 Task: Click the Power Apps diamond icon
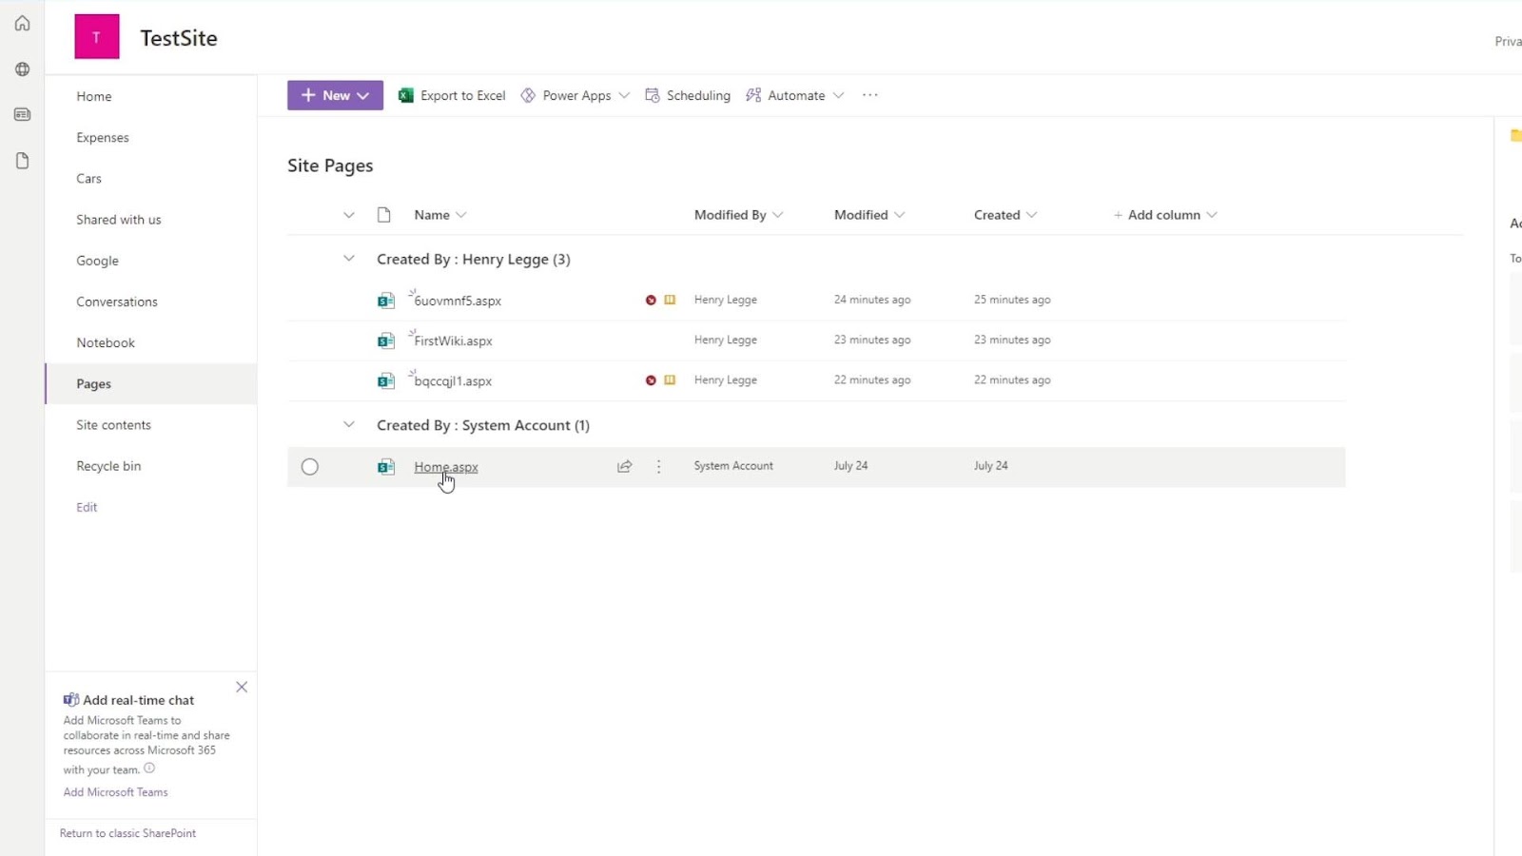click(x=528, y=95)
